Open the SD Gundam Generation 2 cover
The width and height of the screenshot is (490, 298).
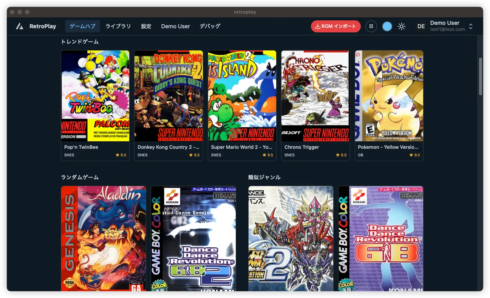291,238
